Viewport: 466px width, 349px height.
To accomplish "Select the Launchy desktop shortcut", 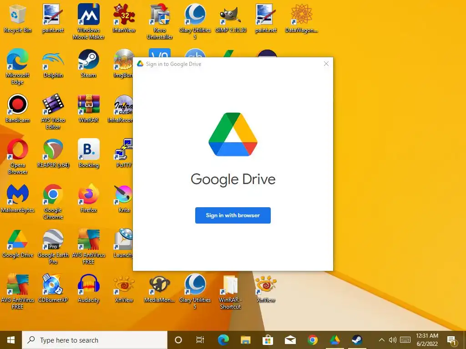I will coord(123,244).
